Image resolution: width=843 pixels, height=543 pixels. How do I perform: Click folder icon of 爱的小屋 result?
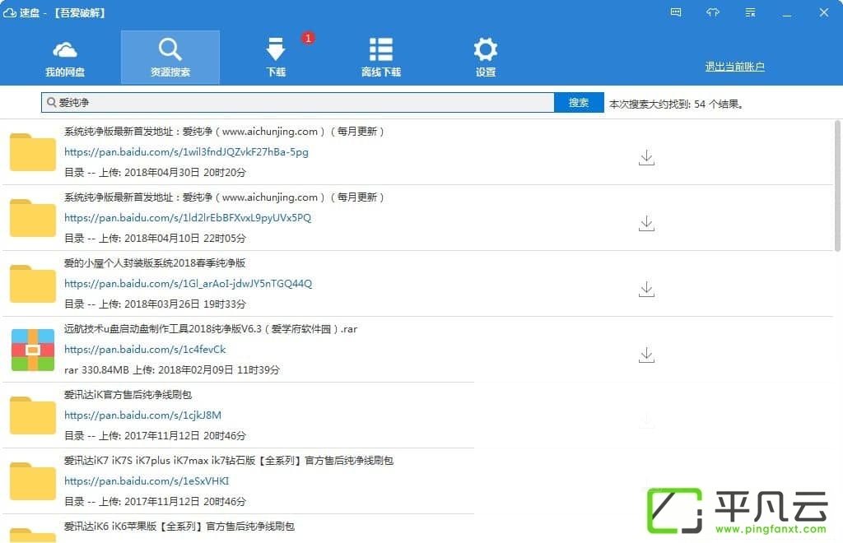(x=33, y=284)
